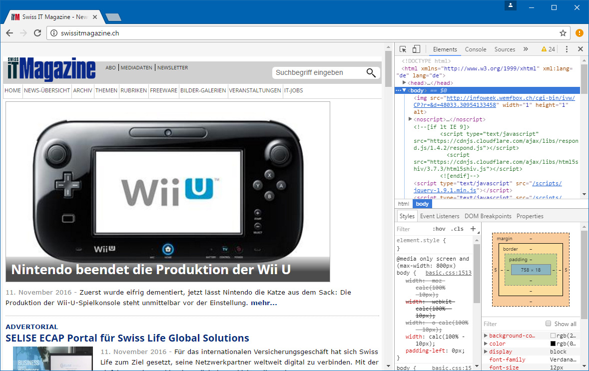
Task: Click the magnifier search icon on site
Action: (371, 72)
